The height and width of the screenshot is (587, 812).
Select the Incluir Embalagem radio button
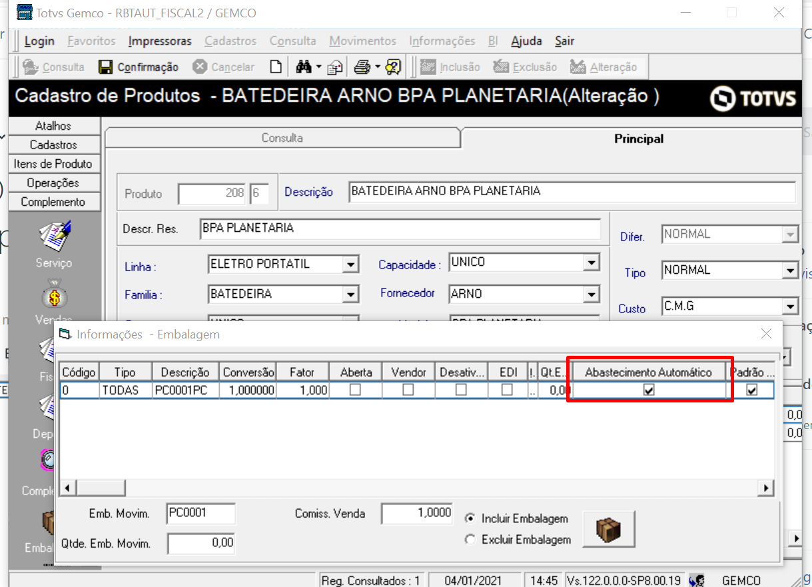click(x=470, y=518)
